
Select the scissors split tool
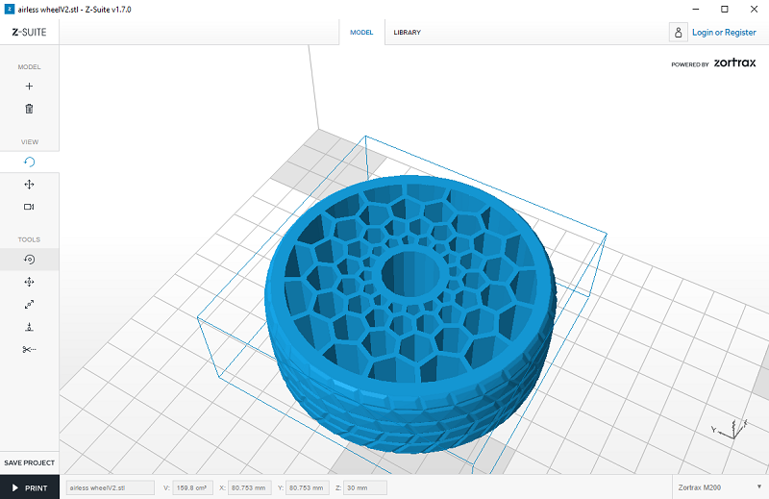click(x=29, y=349)
